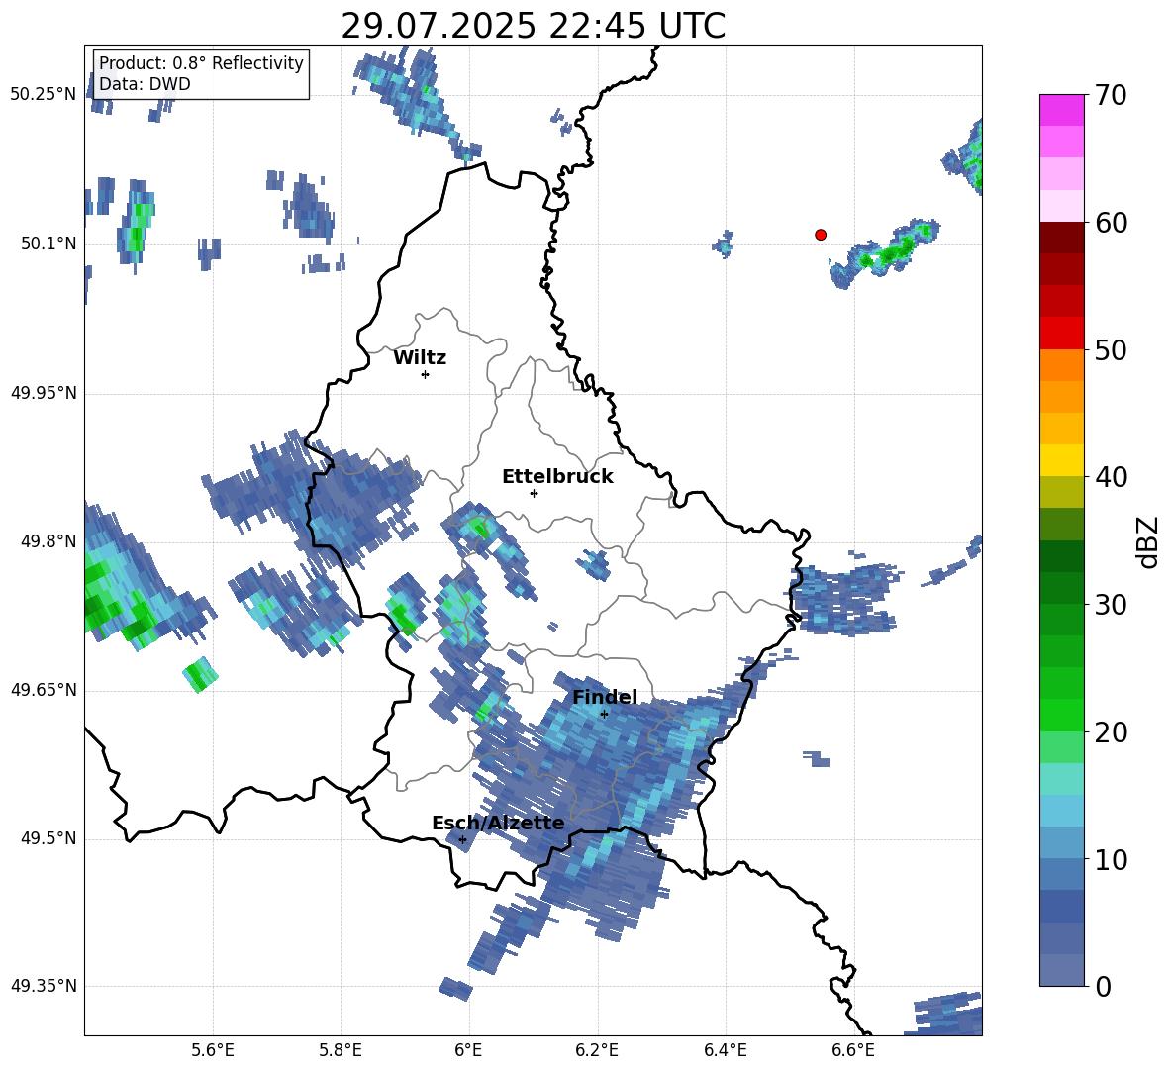The width and height of the screenshot is (1172, 1070).
Task: Click the 50.25°N latitude label
Action: tap(44, 95)
